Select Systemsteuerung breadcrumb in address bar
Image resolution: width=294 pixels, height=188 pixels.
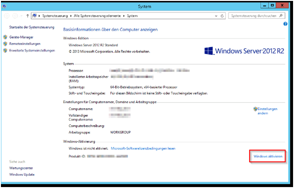point(55,16)
